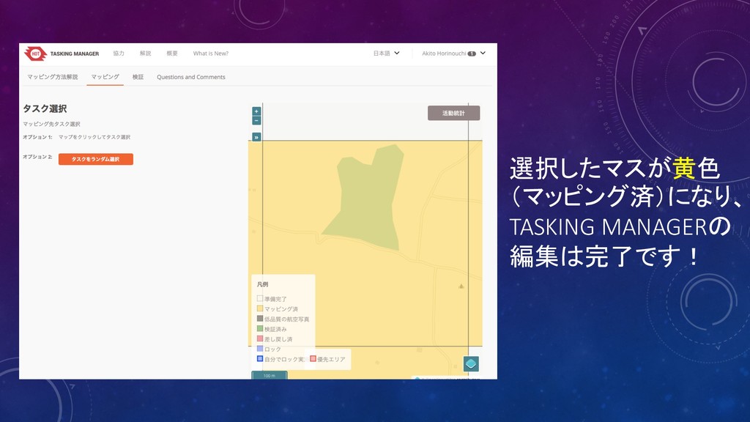Switch to マッピング方法解説 tab
This screenshot has width=750, height=422.
[x=52, y=76]
